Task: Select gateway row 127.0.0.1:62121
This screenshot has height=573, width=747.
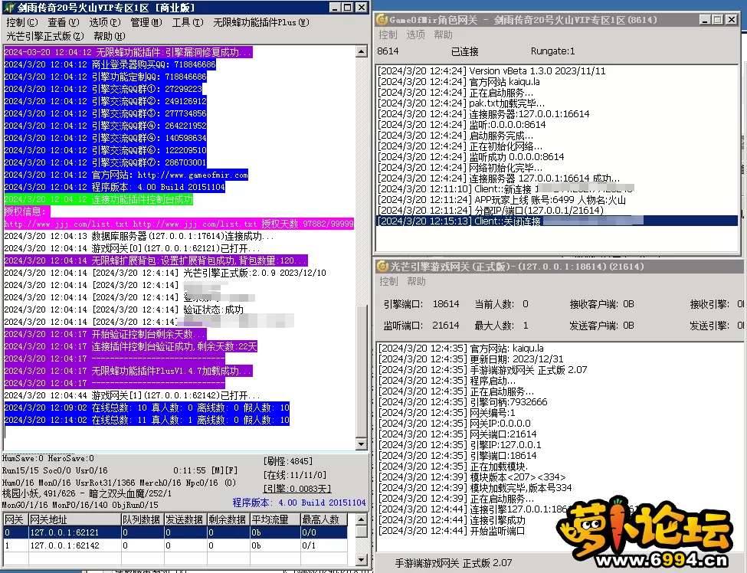Action: (x=175, y=532)
